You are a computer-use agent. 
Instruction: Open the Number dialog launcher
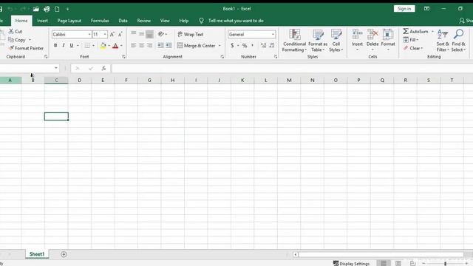tap(276, 57)
